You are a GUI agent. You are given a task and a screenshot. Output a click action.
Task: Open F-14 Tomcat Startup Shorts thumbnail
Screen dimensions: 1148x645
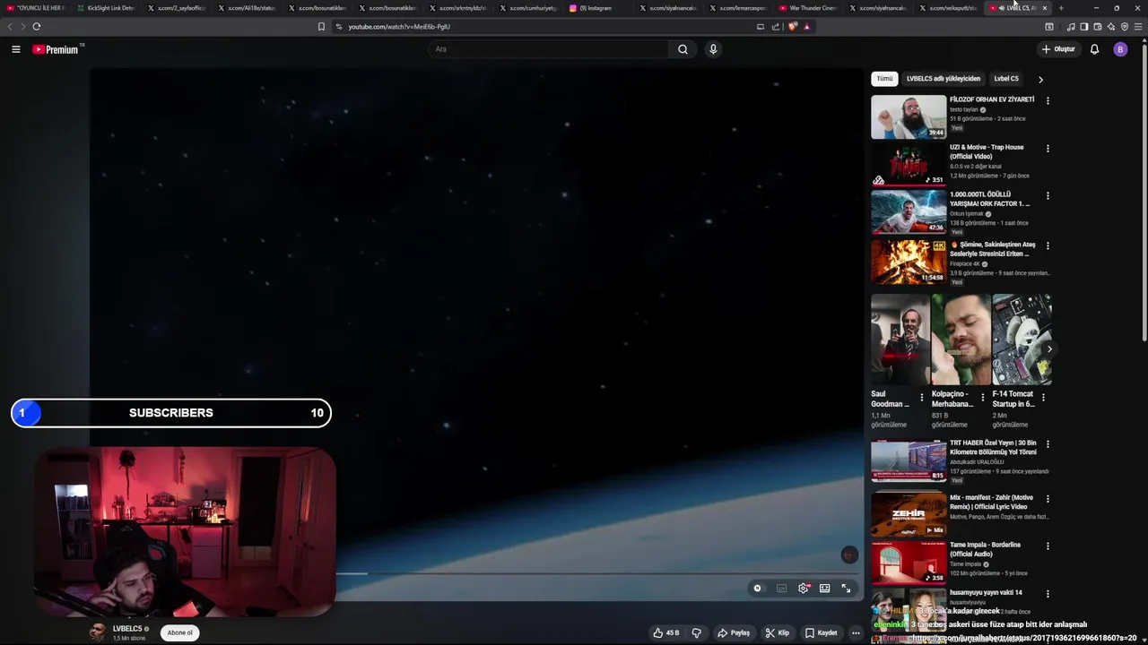pyautogui.click(x=1022, y=340)
